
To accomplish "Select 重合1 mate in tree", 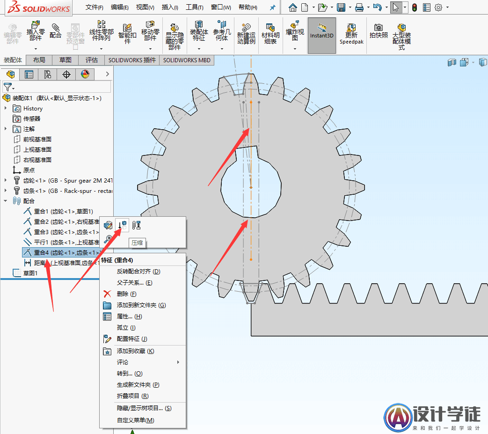I will point(58,212).
